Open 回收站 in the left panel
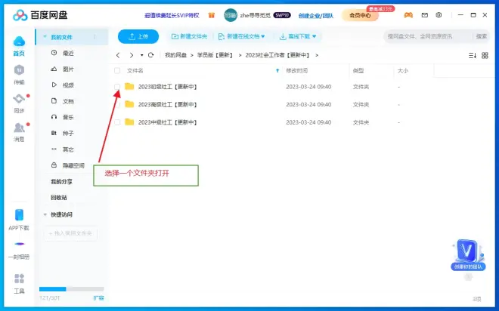 tap(59, 197)
